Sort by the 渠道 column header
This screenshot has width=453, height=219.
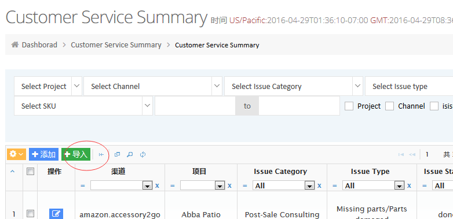[118, 172]
